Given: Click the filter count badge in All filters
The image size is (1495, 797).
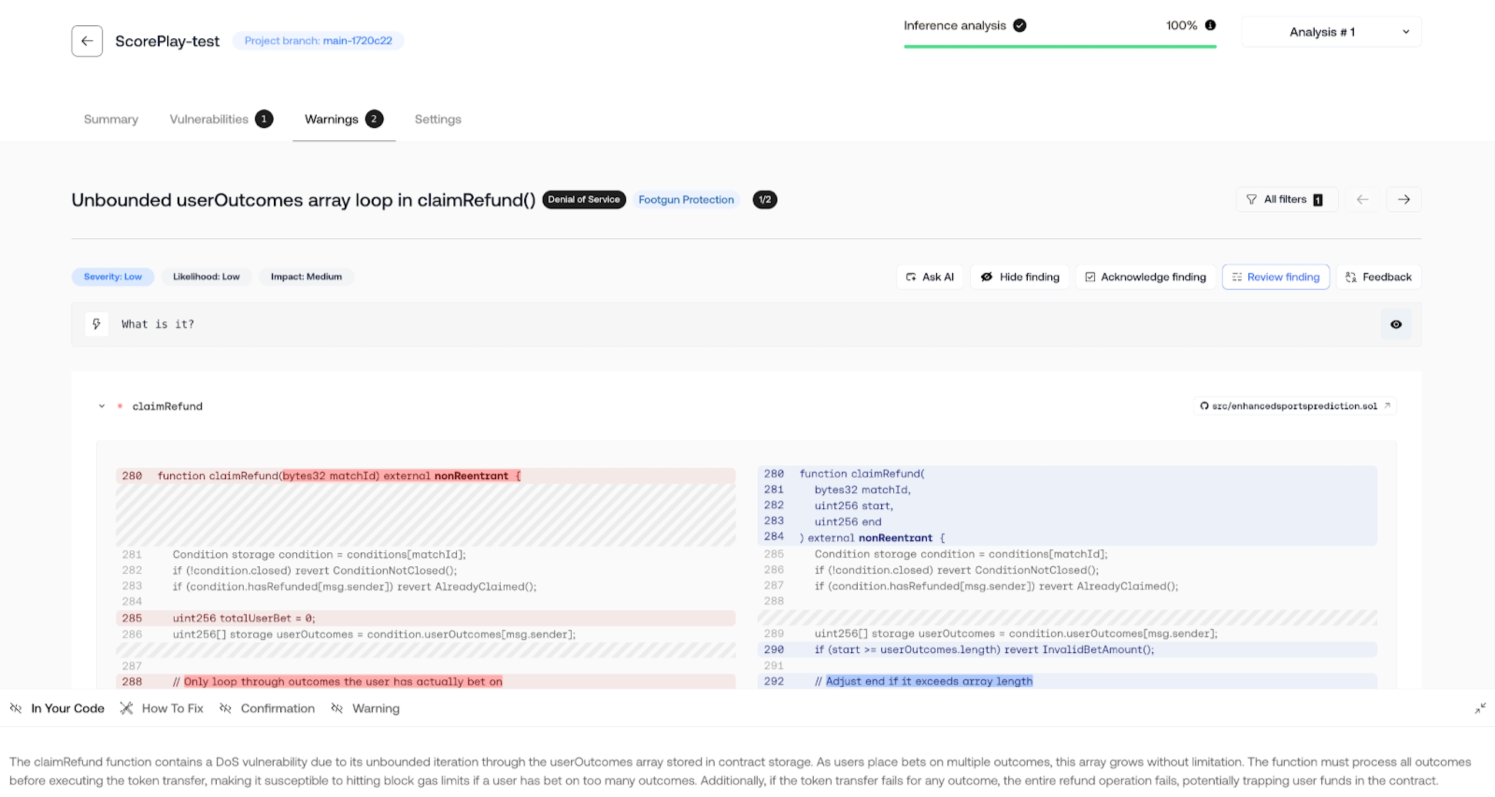Looking at the screenshot, I should pos(1318,199).
